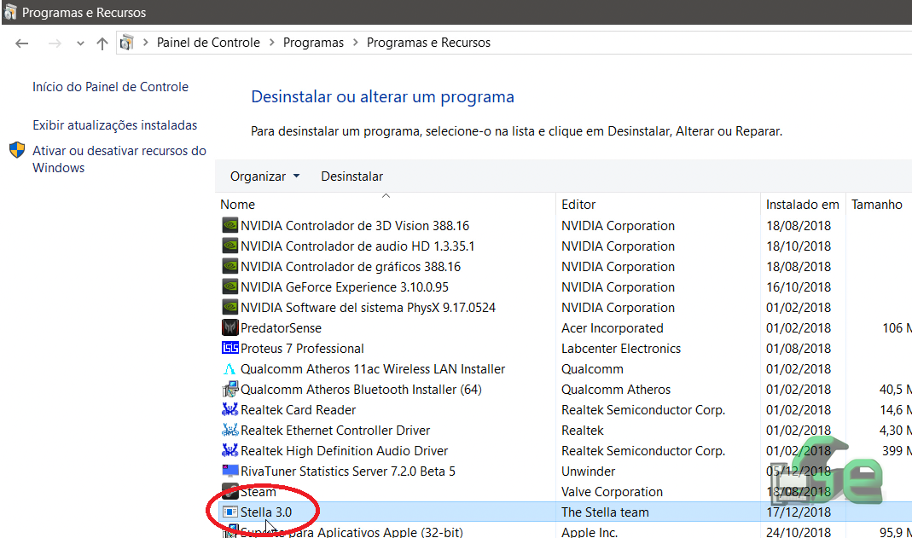This screenshot has height=538, width=912.
Task: Click the 16/10/2018 install date cell
Action: [x=799, y=287]
